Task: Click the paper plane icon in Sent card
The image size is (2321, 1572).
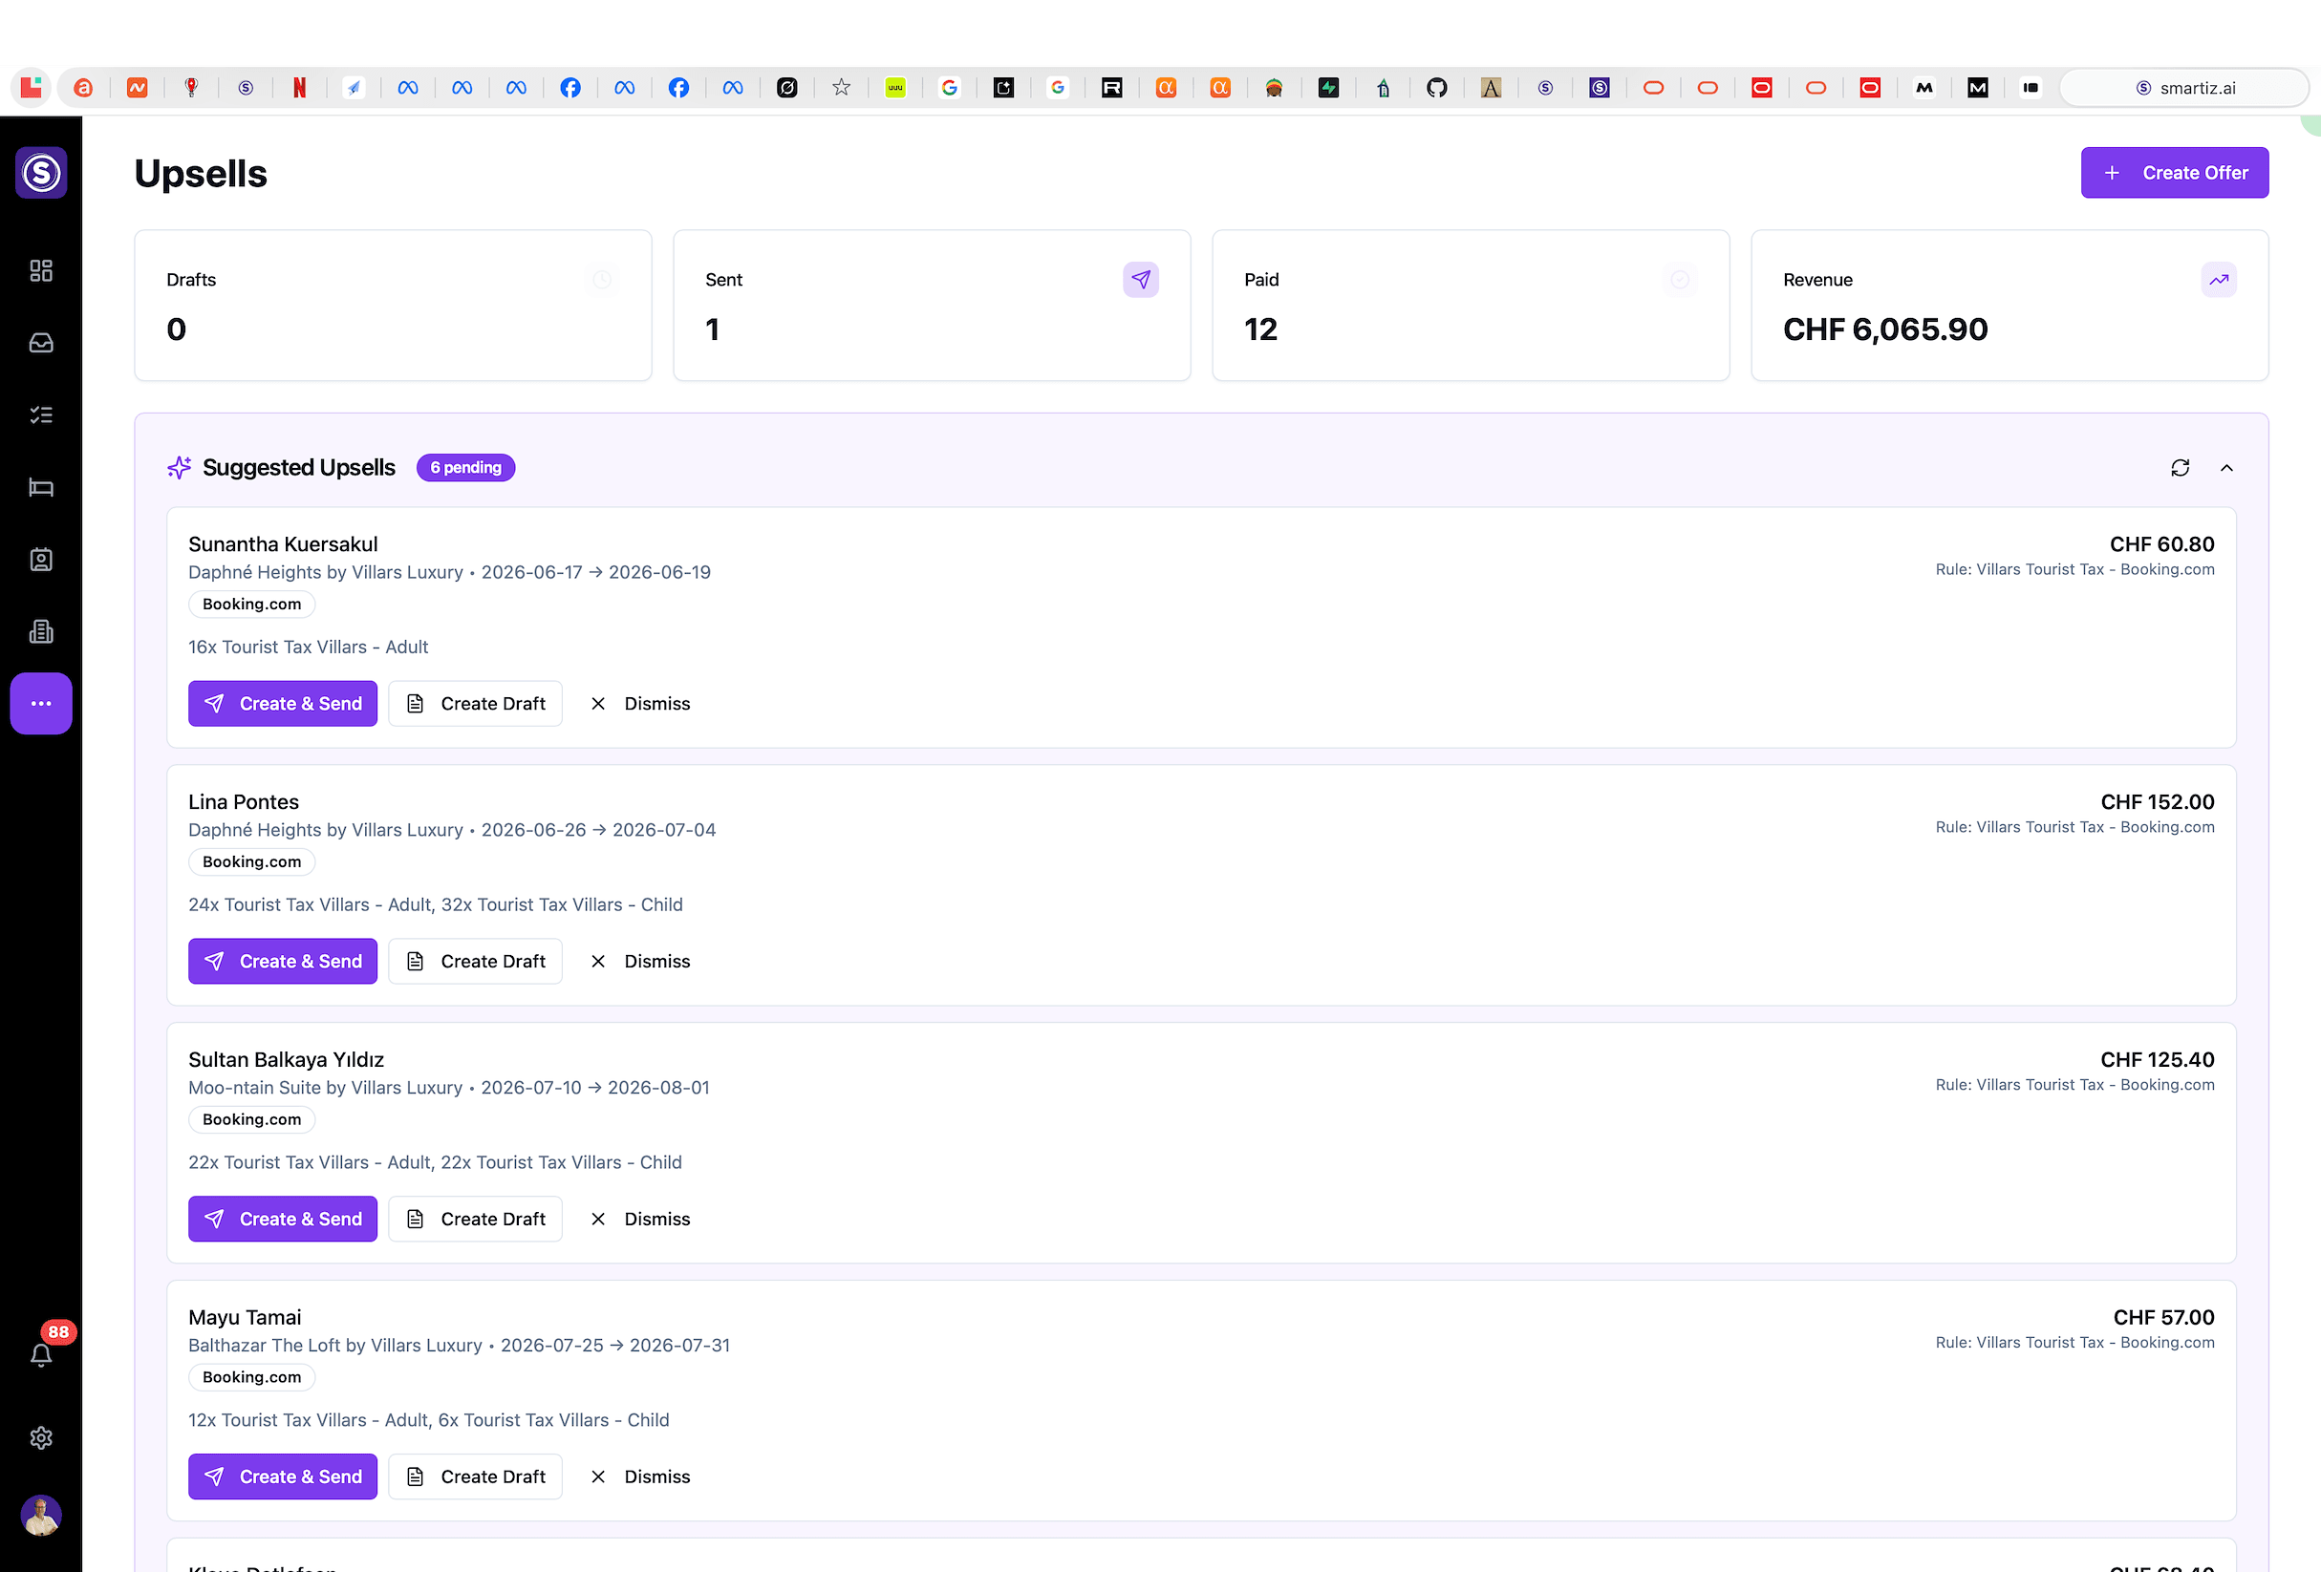Action: pos(1141,280)
